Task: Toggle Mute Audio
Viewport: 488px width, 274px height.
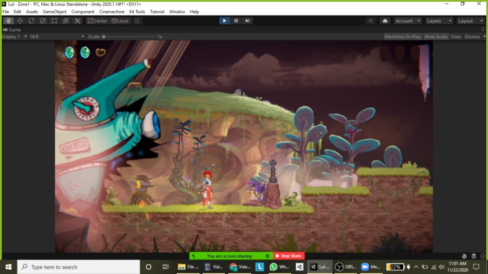Action: [x=436, y=37]
